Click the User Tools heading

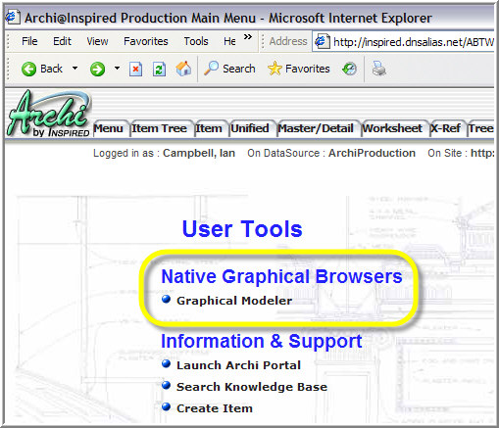[x=242, y=229]
